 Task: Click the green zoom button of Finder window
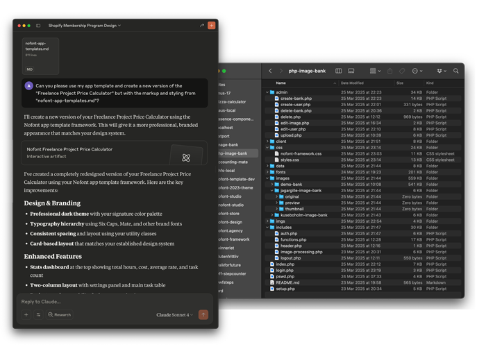pyautogui.click(x=224, y=71)
